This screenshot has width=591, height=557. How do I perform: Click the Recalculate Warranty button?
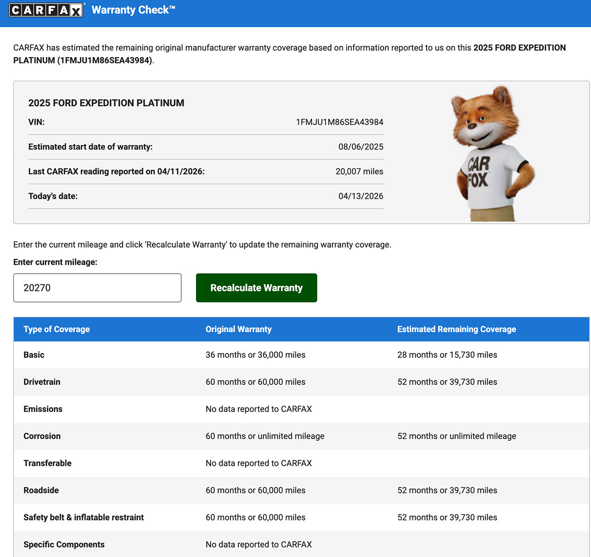point(257,288)
